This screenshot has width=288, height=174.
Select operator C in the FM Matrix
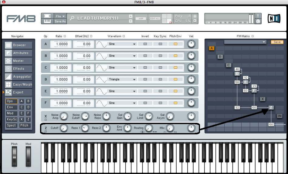pyautogui.click(x=229, y=65)
